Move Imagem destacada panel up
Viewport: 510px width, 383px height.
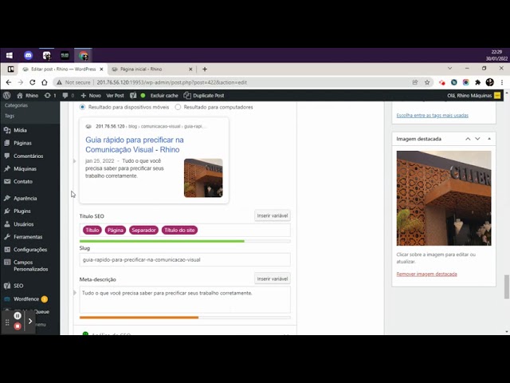pos(468,139)
